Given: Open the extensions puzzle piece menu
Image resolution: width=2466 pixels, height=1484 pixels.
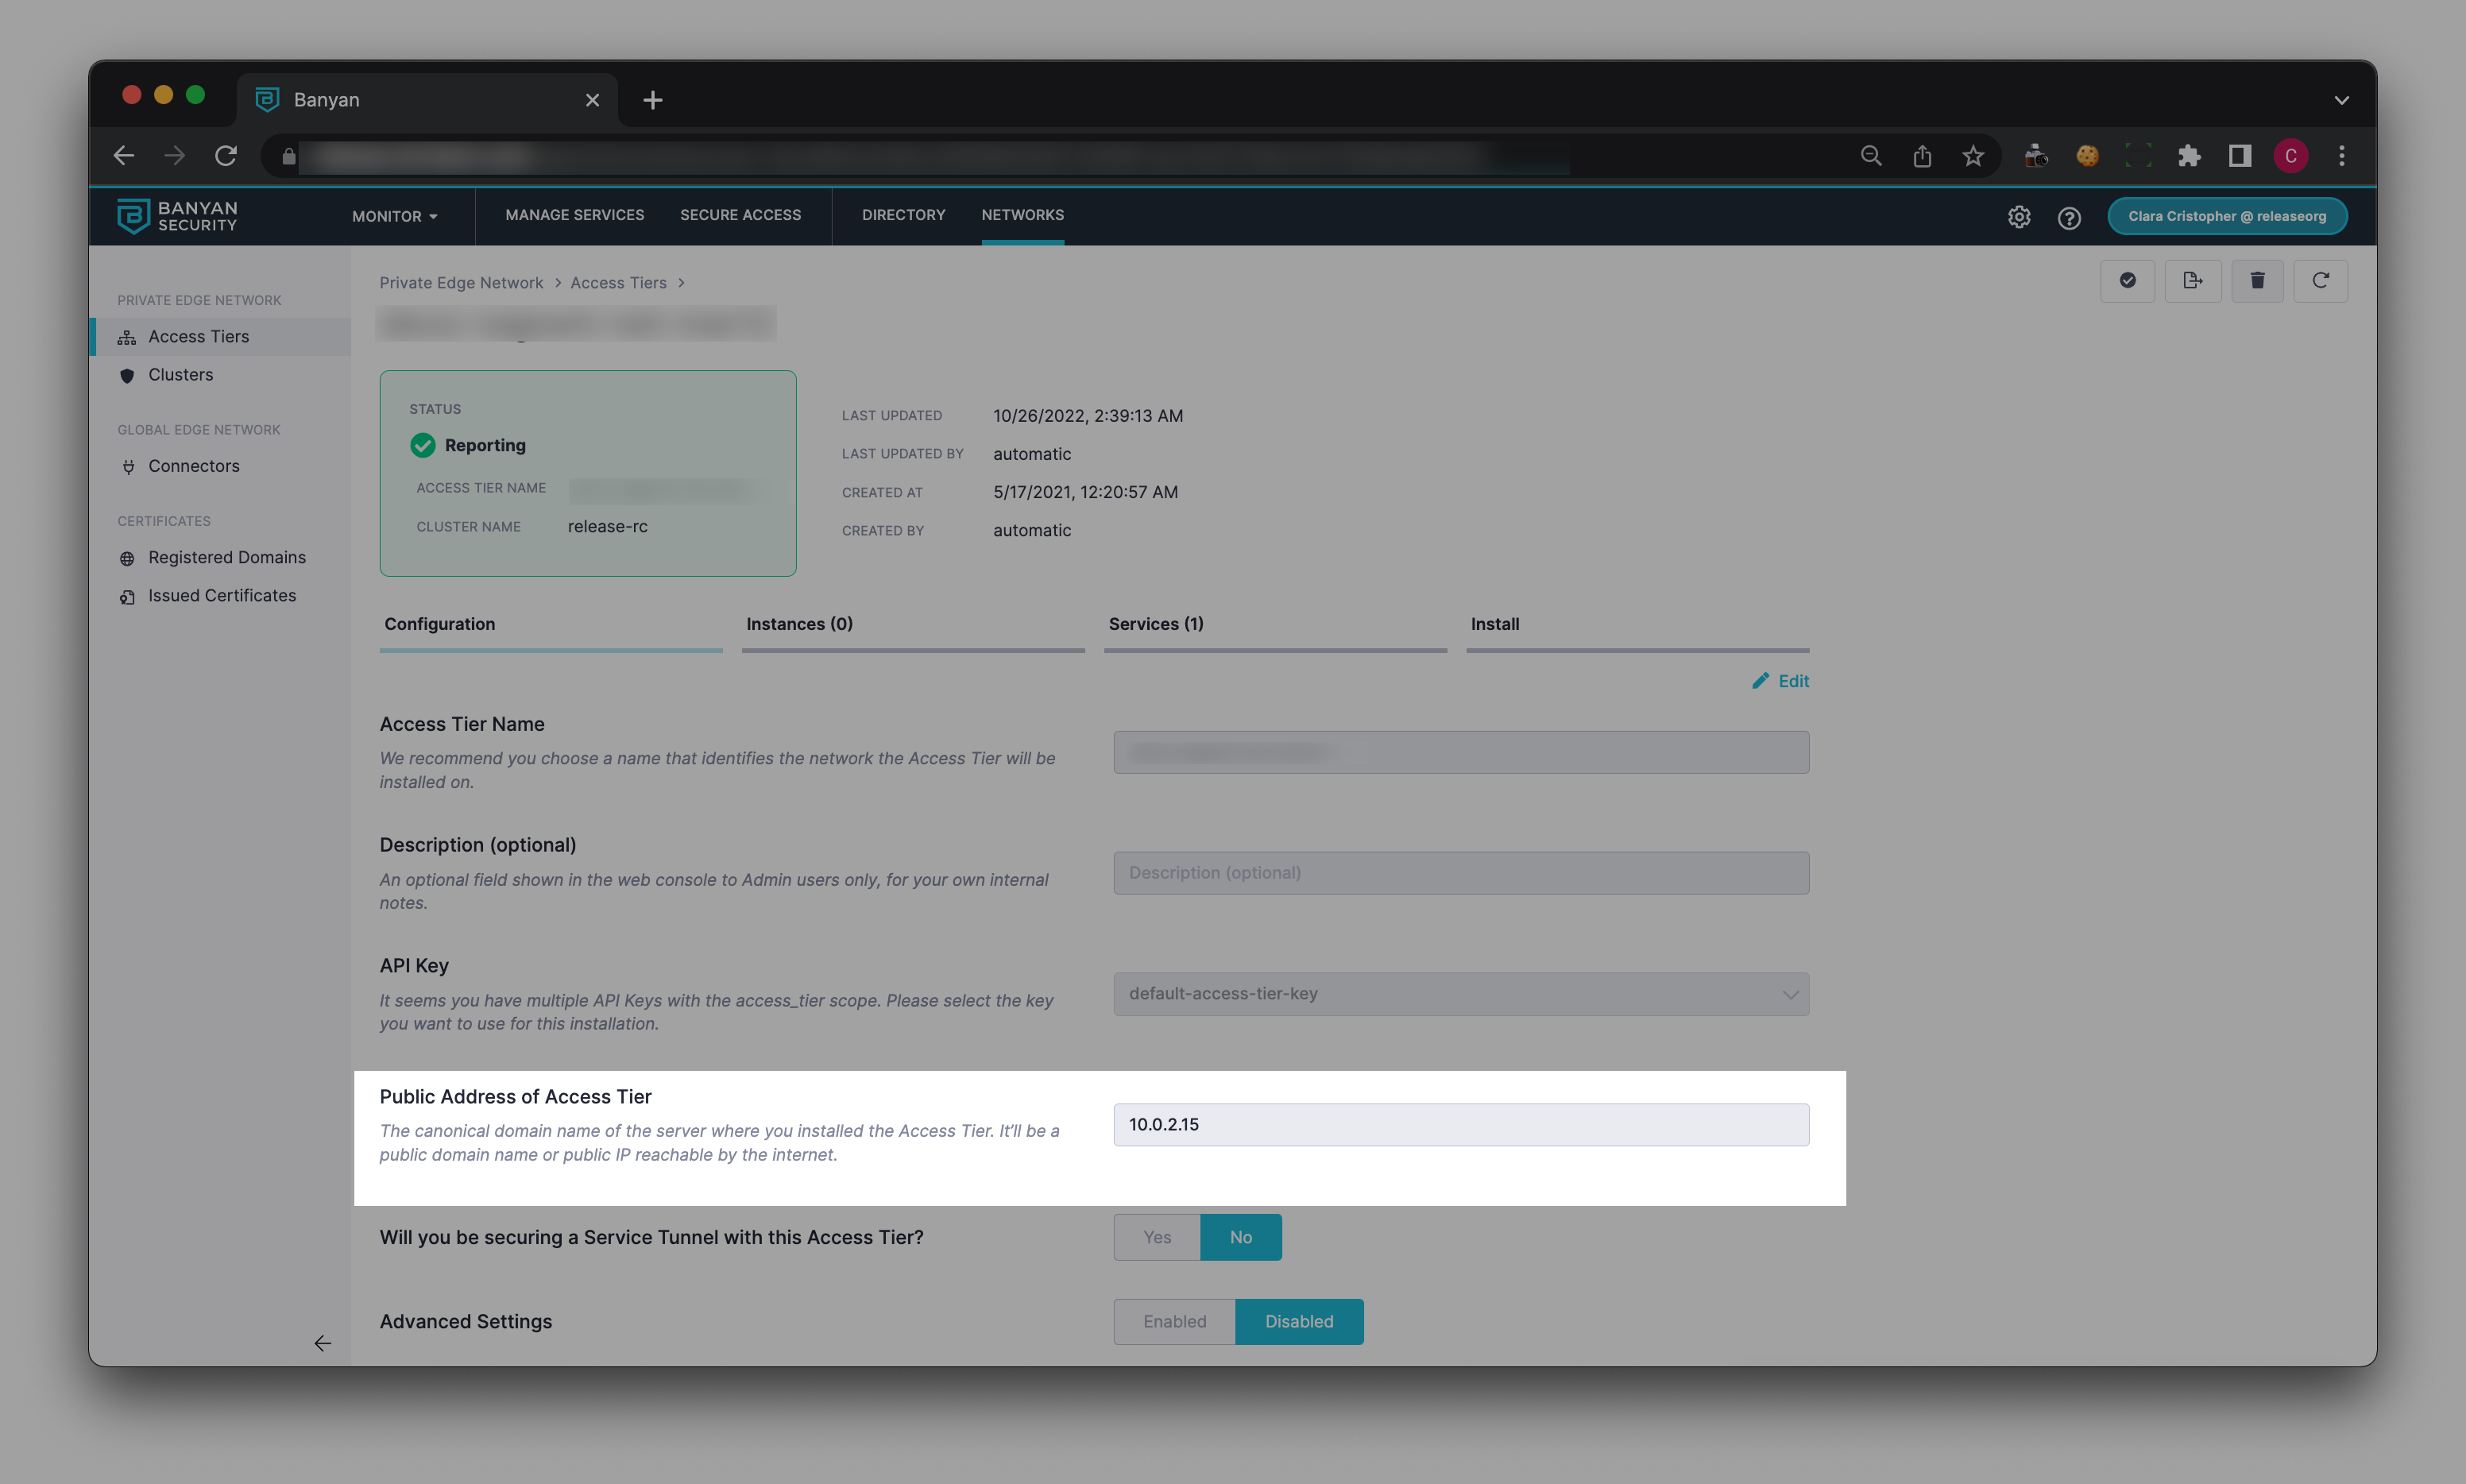Looking at the screenshot, I should pos(2189,156).
